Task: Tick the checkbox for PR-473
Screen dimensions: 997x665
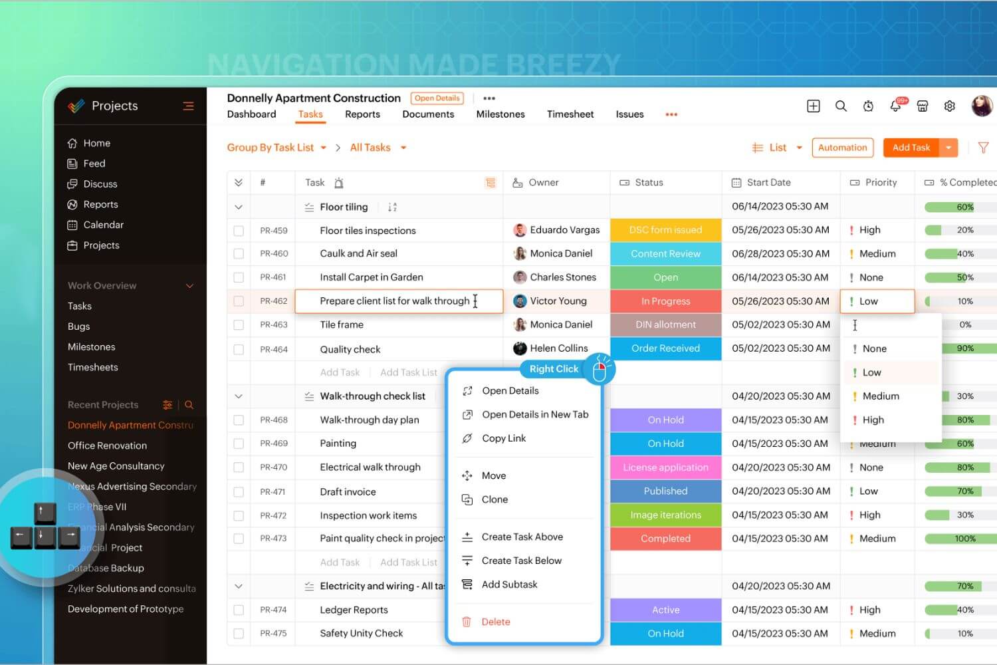Action: point(239,539)
